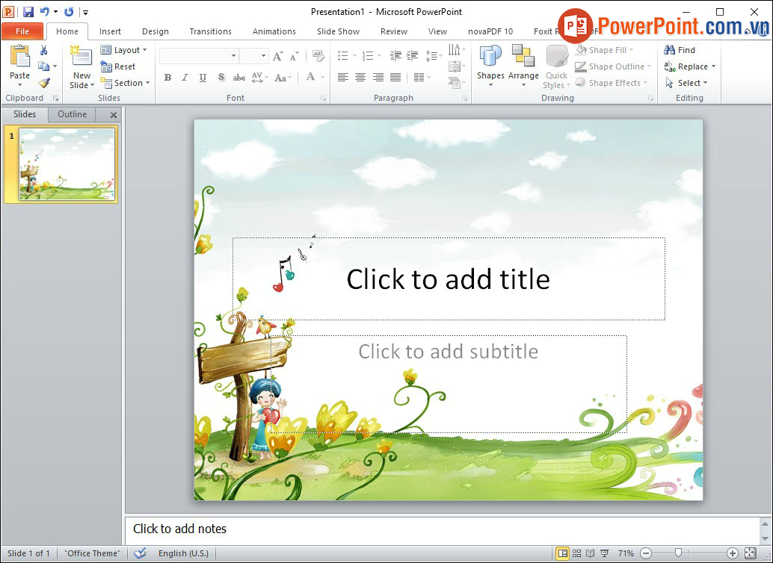Screen dimensions: 773x563
Task: Click the zoom slider handle
Action: tap(678, 553)
